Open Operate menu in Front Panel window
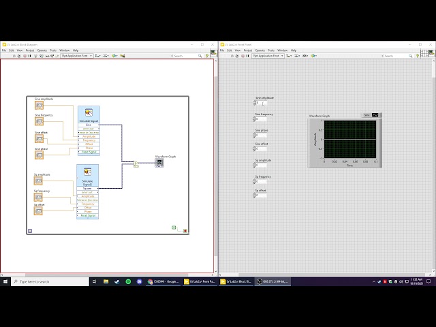 (x=260, y=50)
